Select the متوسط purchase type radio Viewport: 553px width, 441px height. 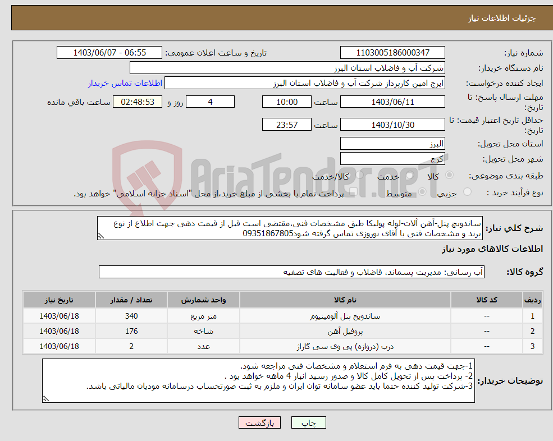(422, 192)
